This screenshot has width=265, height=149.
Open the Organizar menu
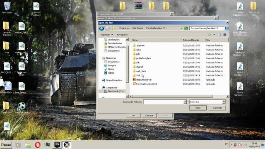106,35
